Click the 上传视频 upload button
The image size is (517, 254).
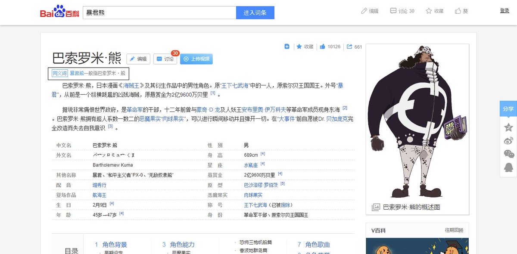coord(196,59)
